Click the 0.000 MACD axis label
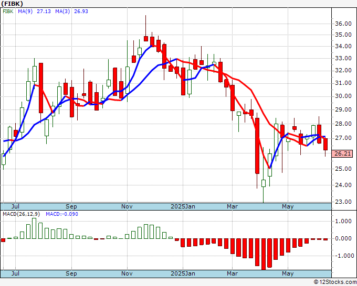 tap(343, 238)
